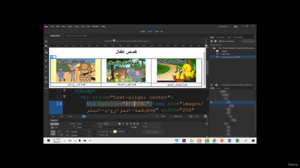Click real-time preview icon in status bar
This screenshot has height=168, width=300.
click(205, 116)
